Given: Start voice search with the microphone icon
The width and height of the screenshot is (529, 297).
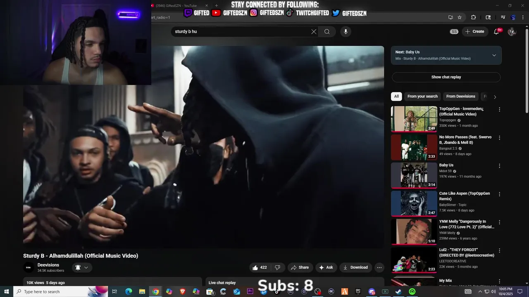Looking at the screenshot, I should [x=346, y=31].
